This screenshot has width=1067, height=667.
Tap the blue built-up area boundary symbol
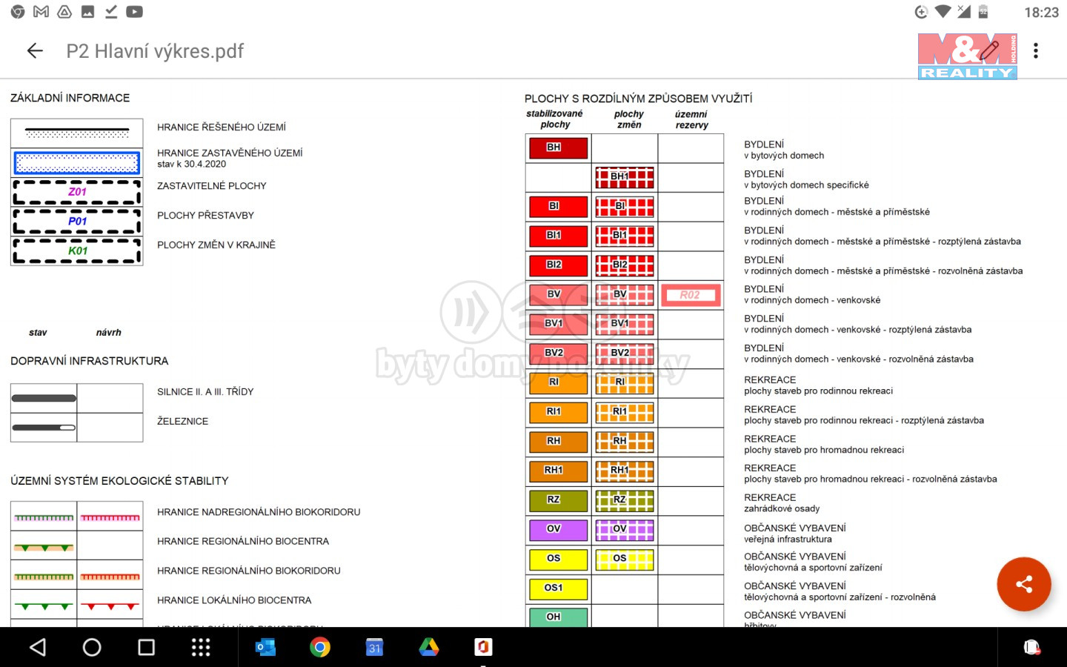(x=77, y=163)
